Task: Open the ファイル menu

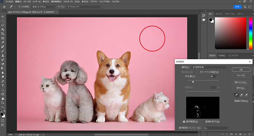Action: pyautogui.click(x=9, y=2)
